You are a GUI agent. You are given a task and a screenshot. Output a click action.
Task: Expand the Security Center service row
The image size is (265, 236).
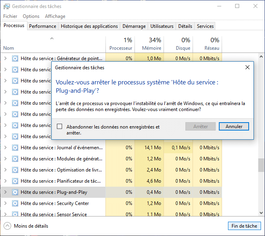coord(6,203)
